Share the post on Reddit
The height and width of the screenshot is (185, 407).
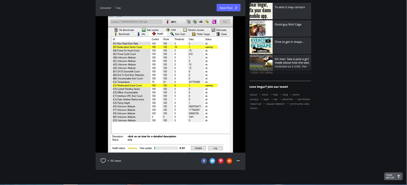(229, 161)
